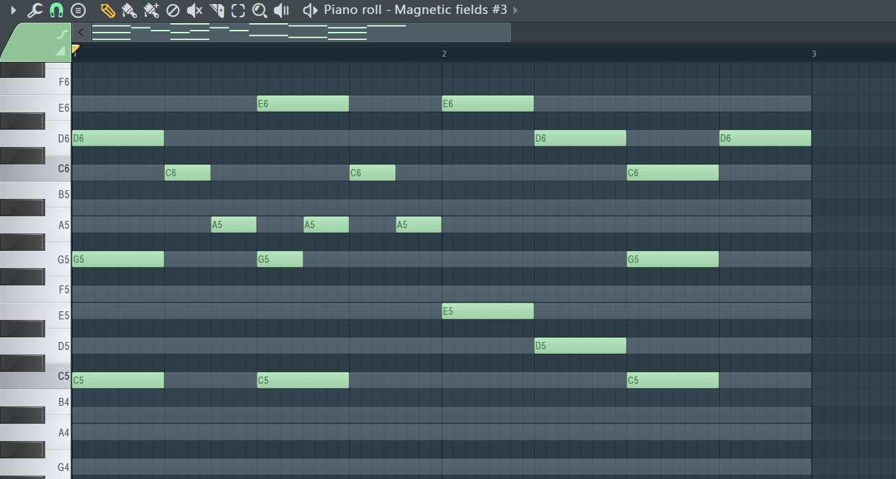Viewport: 896px width, 479px height.
Task: Select the E6 note in bar 1
Action: point(303,104)
